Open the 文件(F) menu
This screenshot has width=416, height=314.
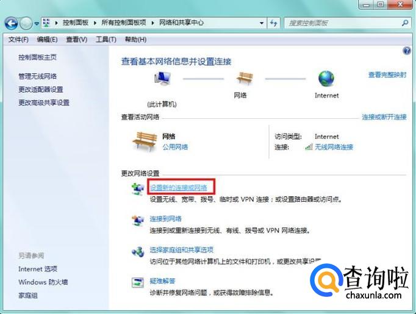pos(18,40)
